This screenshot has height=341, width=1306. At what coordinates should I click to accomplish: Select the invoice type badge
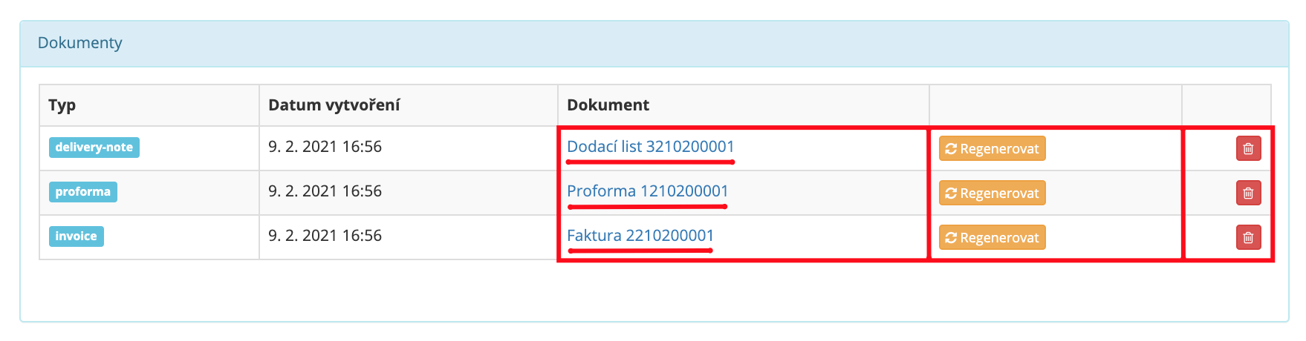click(x=77, y=236)
